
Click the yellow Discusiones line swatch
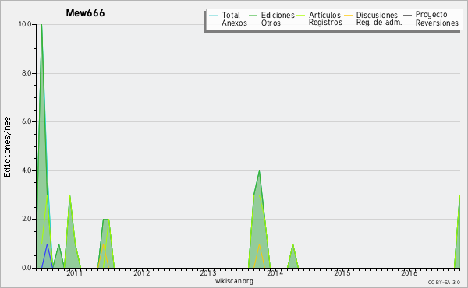pyautogui.click(x=349, y=16)
